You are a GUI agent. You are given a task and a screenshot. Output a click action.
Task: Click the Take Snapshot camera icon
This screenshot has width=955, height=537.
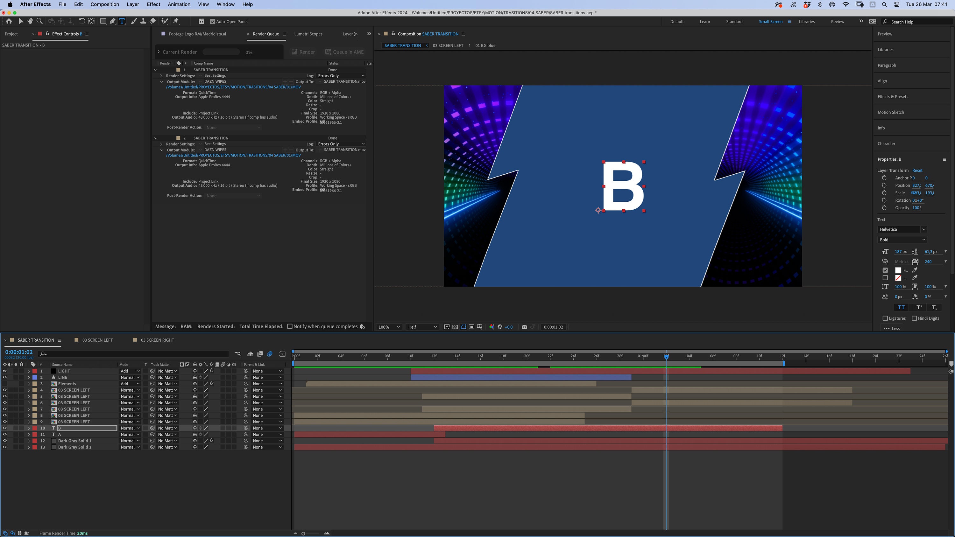tap(525, 327)
